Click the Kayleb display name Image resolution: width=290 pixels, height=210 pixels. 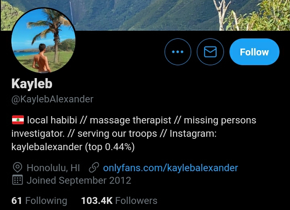[32, 84]
